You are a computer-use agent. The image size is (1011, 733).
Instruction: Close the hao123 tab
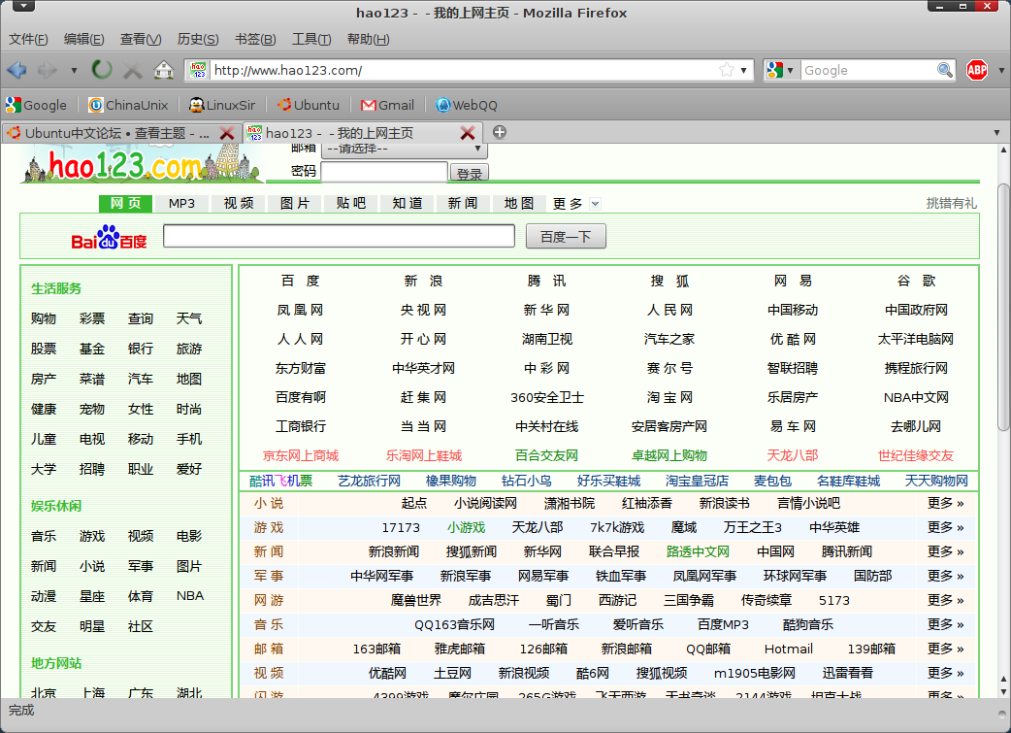468,134
